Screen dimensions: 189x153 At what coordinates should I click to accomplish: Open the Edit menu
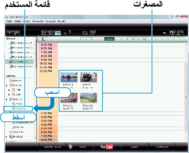(17, 21)
